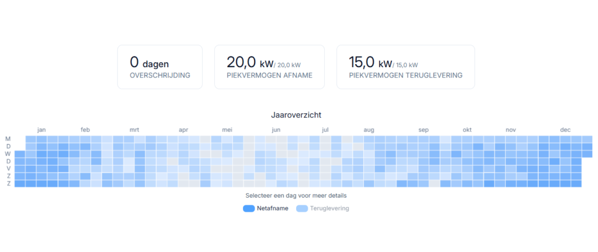Click the aug month label

[x=369, y=130]
